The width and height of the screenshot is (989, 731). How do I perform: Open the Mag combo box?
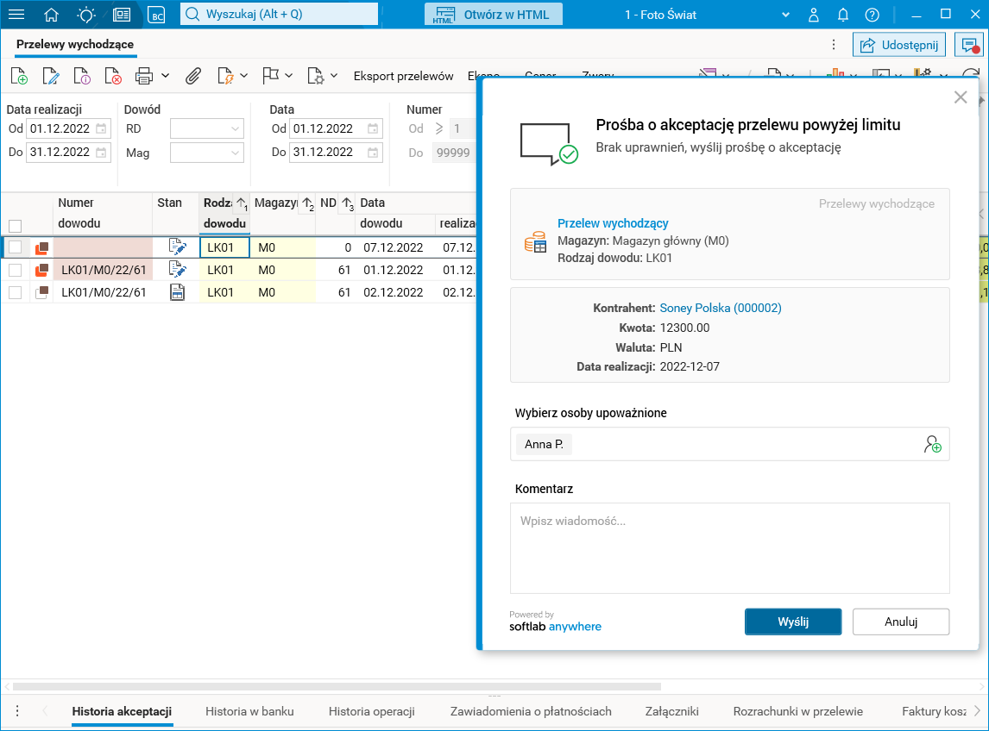point(207,153)
